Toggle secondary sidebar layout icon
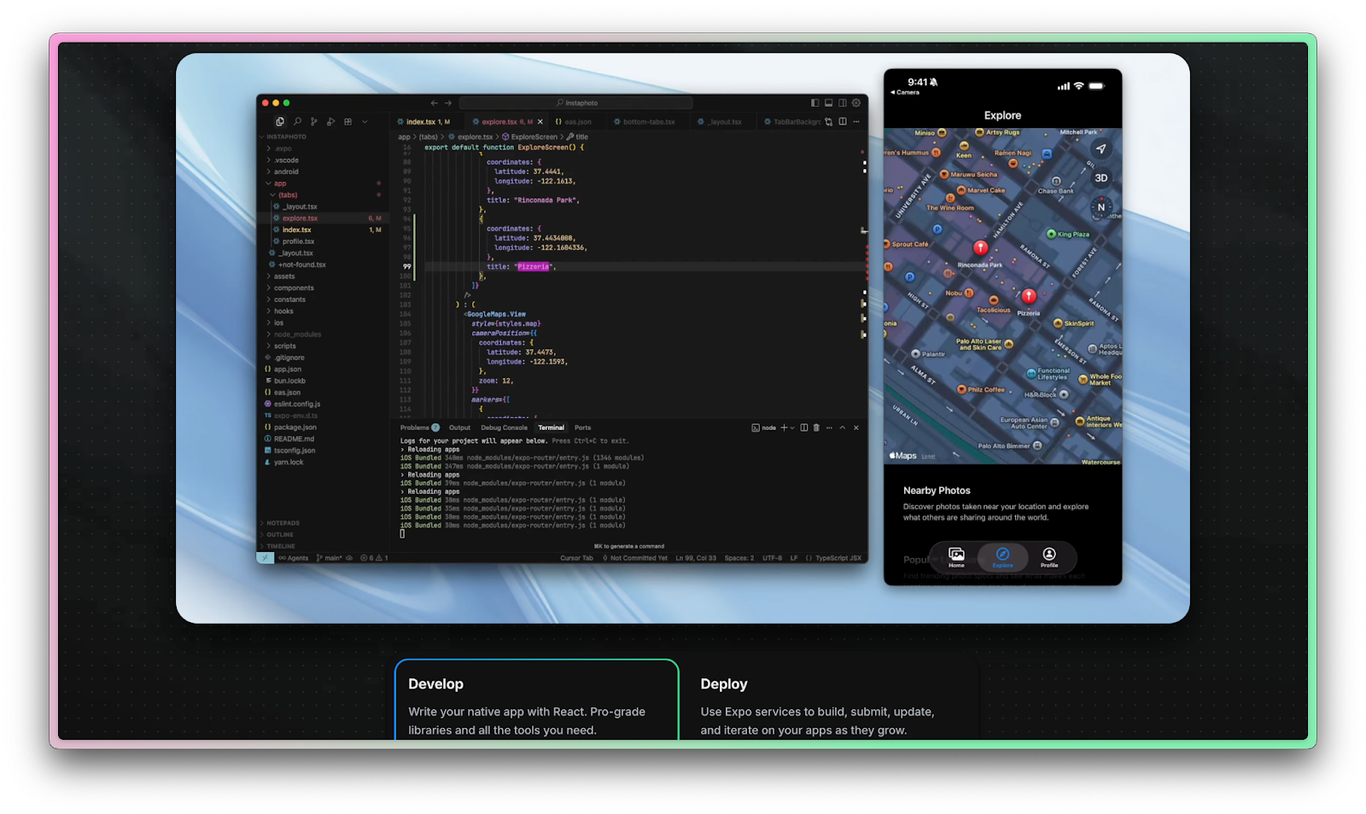This screenshot has height=814, width=1366. pyautogui.click(x=842, y=103)
